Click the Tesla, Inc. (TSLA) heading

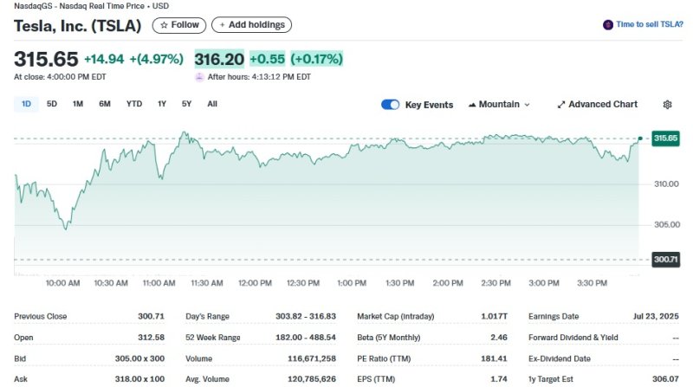[77, 26]
